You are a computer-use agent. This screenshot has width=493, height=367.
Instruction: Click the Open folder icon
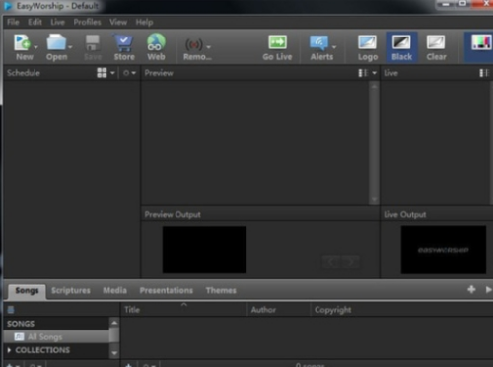click(x=56, y=42)
